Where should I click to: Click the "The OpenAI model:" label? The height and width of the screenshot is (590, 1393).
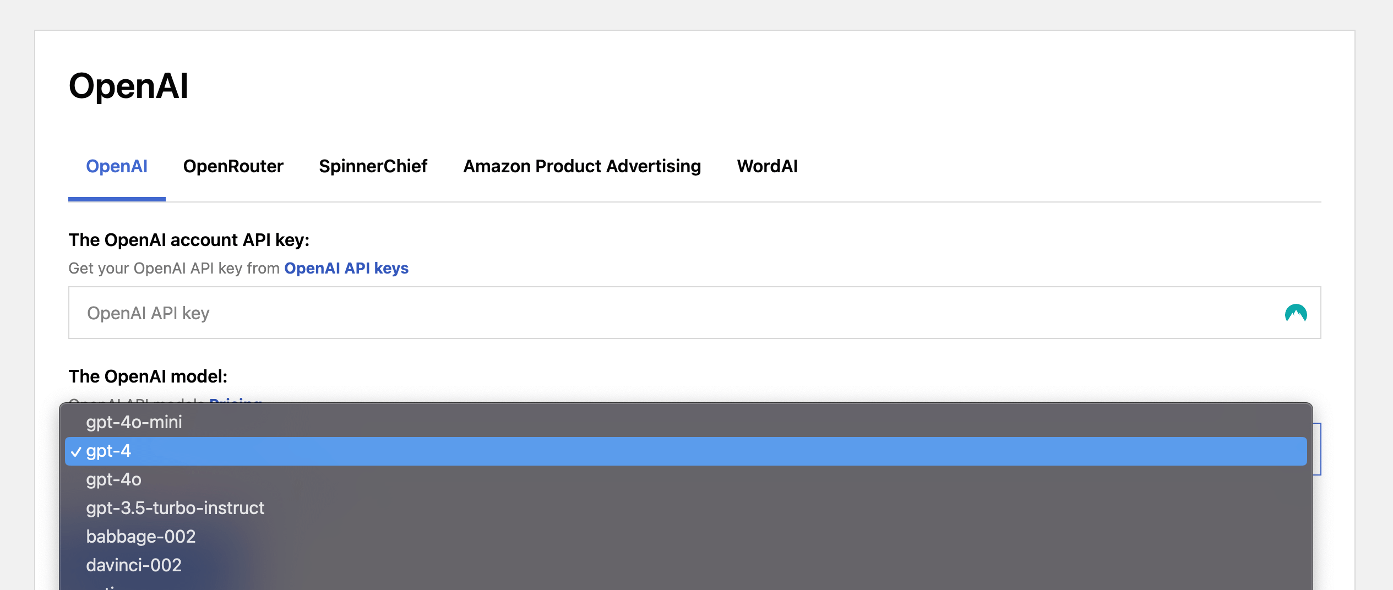pyautogui.click(x=148, y=376)
